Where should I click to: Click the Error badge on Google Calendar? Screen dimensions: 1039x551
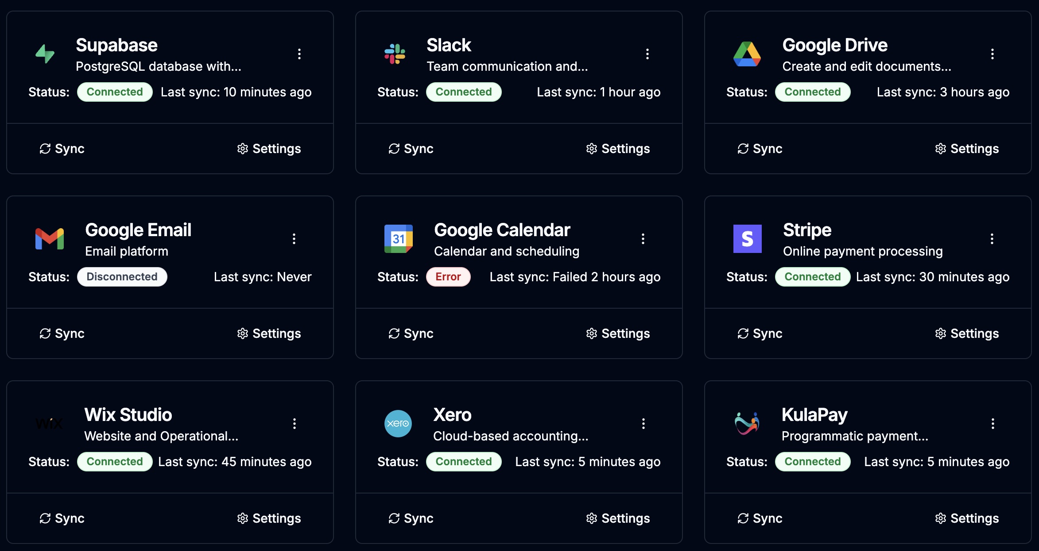448,277
